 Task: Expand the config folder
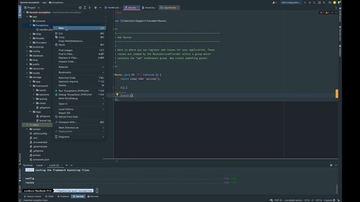[28, 51]
